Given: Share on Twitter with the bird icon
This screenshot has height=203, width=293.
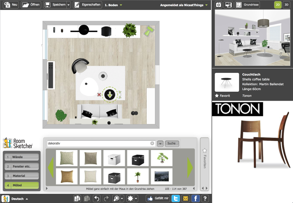Looking at the screenshot, I should 176,199.
